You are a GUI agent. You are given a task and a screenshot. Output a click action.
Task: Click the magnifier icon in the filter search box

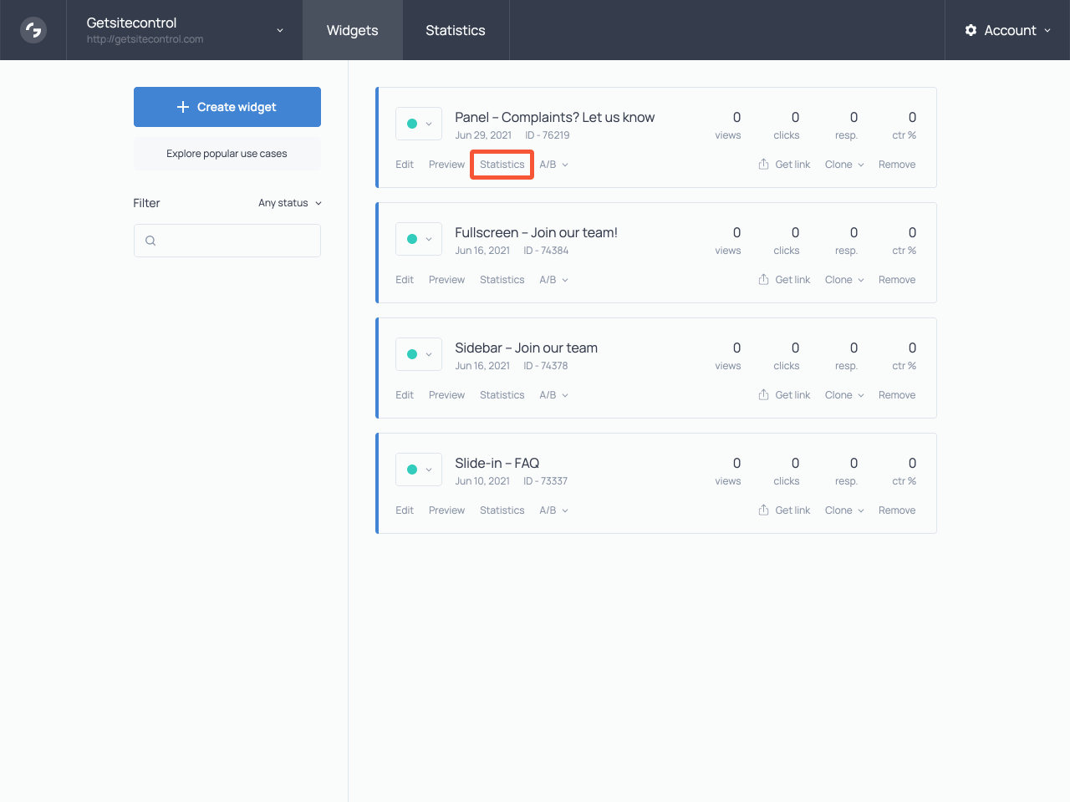[x=150, y=241]
